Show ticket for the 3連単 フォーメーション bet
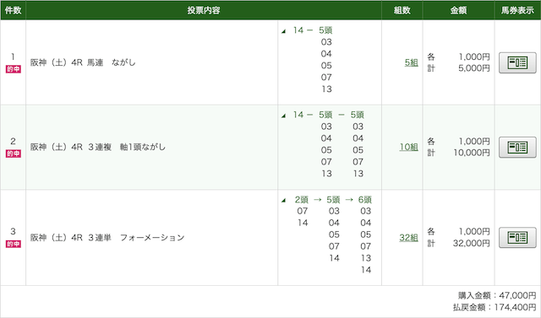Screen dimensions: 541x318 pos(517,238)
